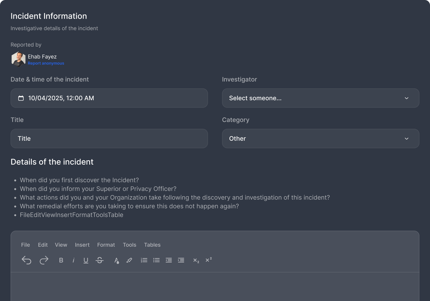
Task: Click the date and time input field
Action: click(109, 98)
